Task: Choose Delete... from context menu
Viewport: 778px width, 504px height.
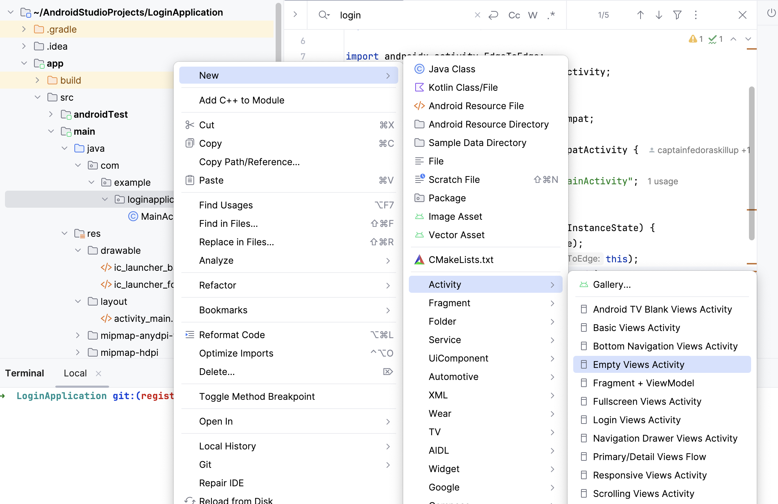Action: [x=289, y=371]
